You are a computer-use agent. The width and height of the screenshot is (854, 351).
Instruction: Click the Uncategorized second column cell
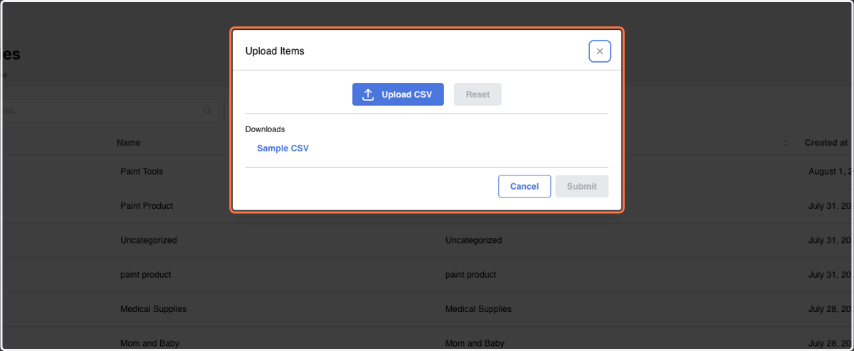[473, 240]
